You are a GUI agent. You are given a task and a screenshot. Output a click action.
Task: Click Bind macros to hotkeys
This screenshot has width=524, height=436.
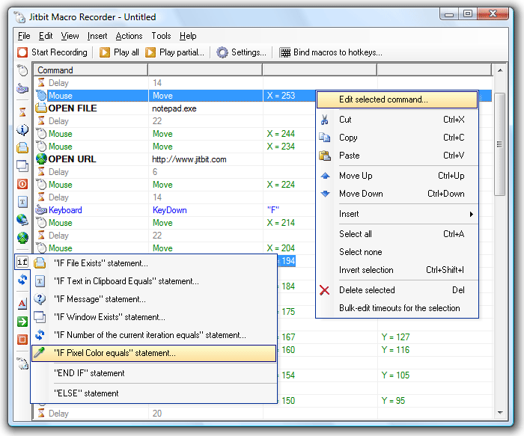[330, 52]
